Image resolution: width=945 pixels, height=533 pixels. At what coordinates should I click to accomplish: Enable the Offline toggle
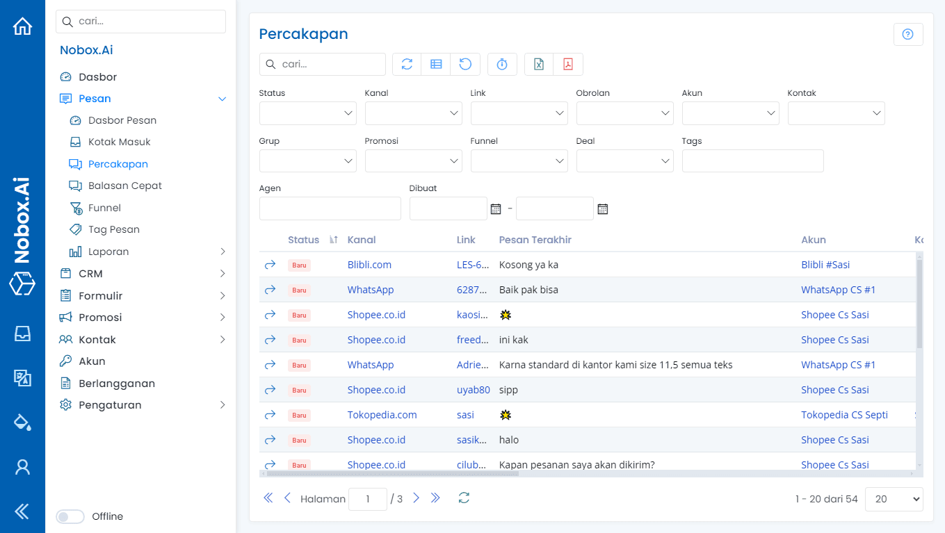click(x=70, y=516)
